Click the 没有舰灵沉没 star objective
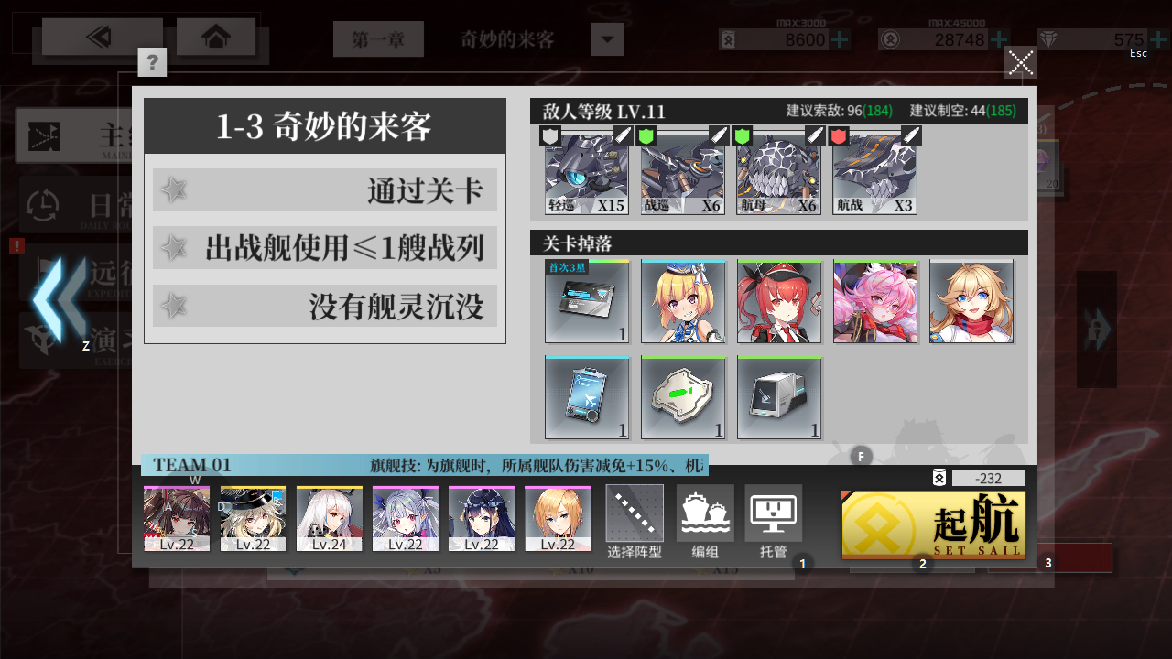The height and width of the screenshot is (659, 1172). click(x=325, y=307)
